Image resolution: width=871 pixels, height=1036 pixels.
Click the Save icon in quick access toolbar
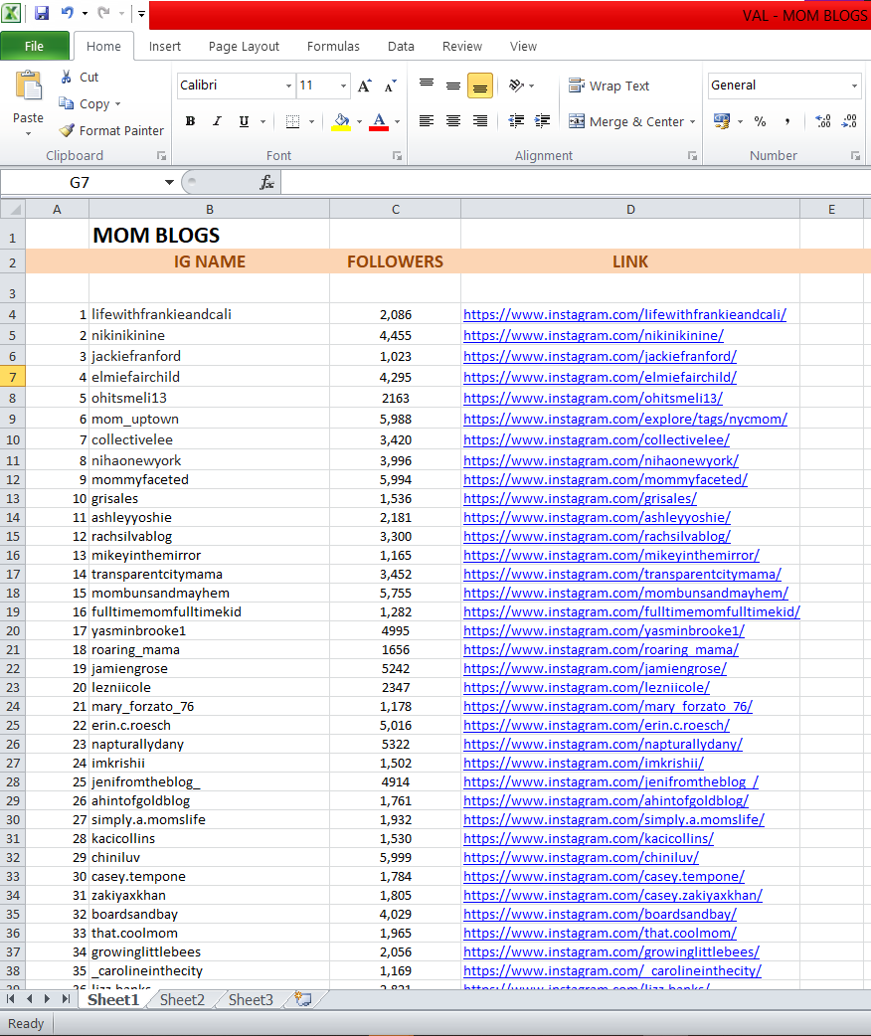pyautogui.click(x=42, y=13)
